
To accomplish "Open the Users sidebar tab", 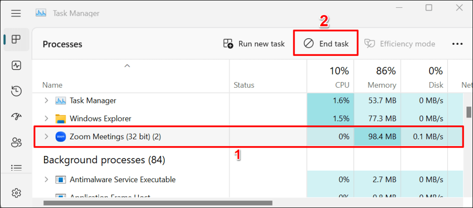I will pos(16,143).
